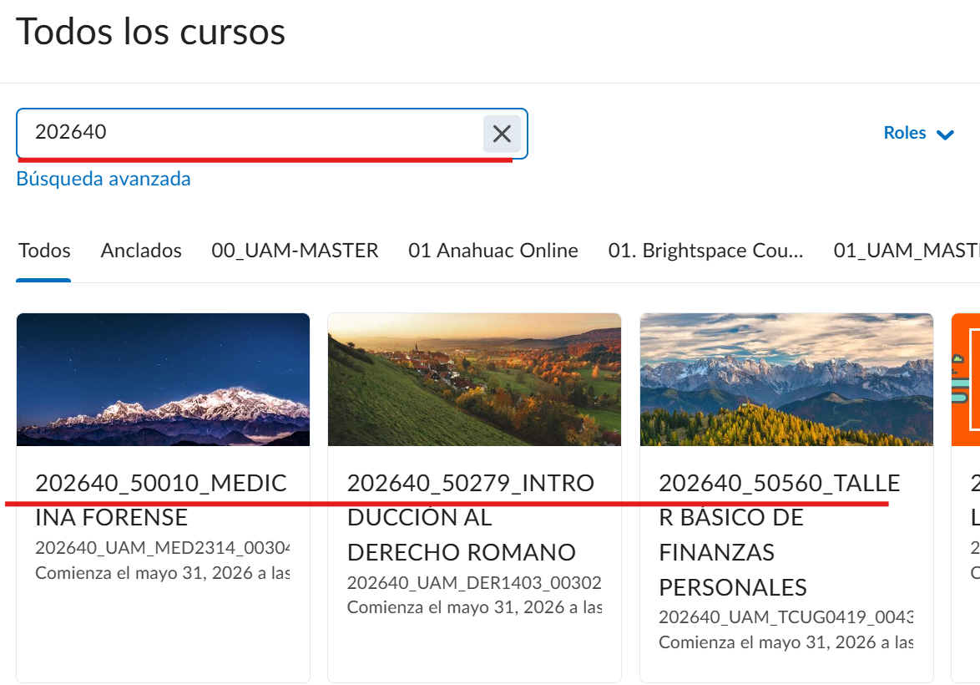Clear the search field with the X button
The width and height of the screenshot is (980, 685).
pos(502,134)
